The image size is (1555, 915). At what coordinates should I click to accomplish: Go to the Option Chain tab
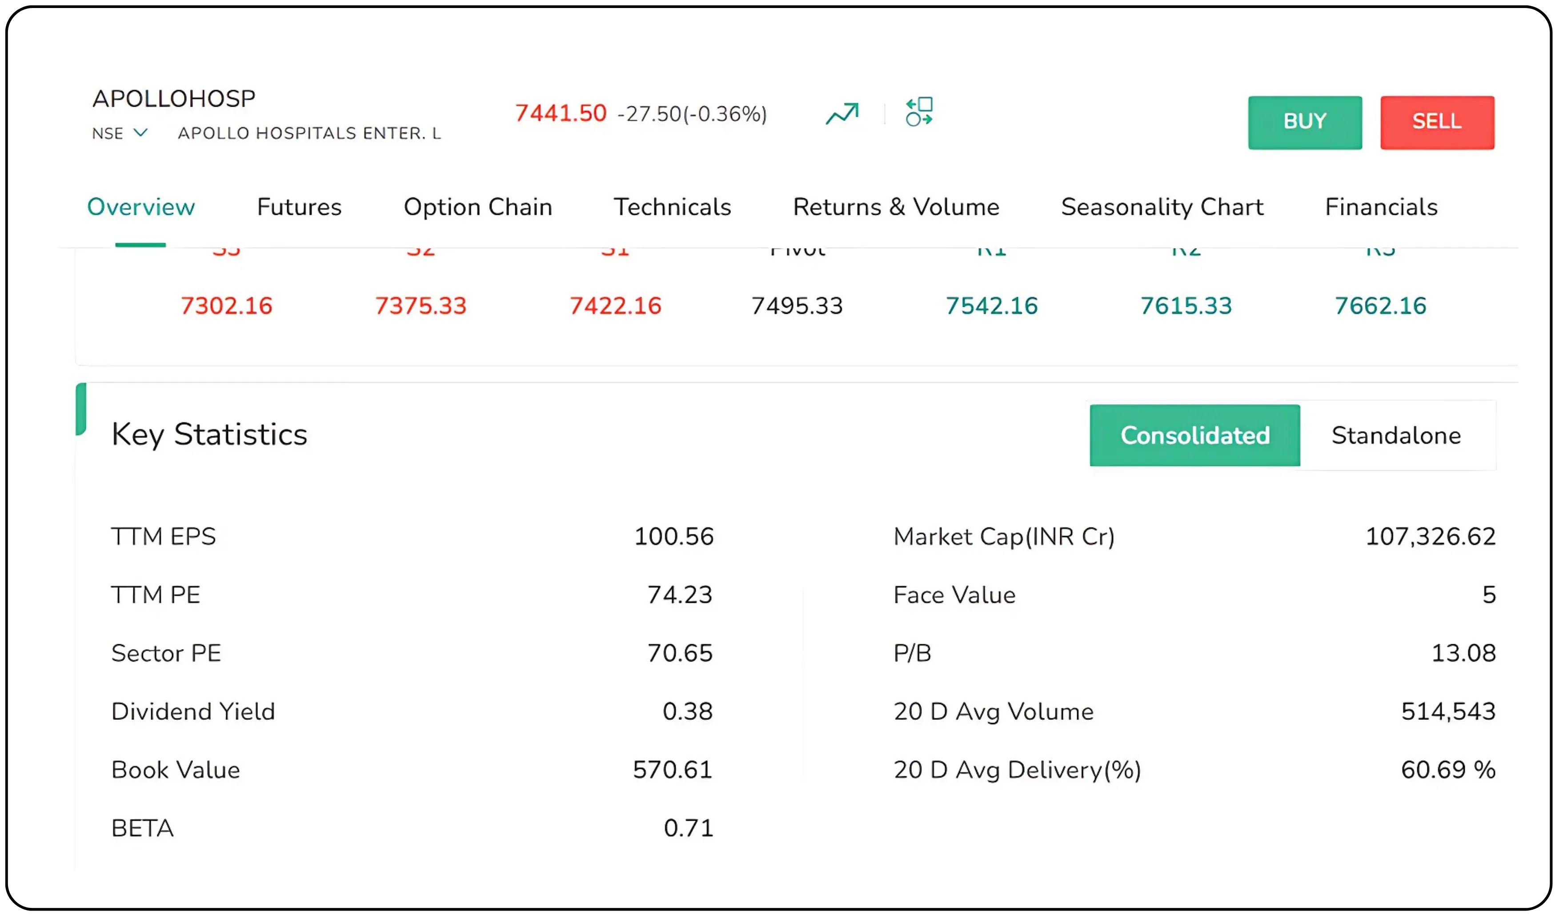pos(477,207)
